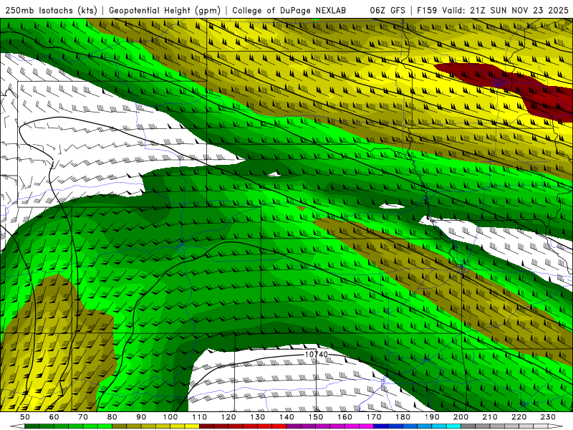Viewport: 573px width, 430px height.
Task: Click the 230 label on the color scale
Action: pos(548,417)
